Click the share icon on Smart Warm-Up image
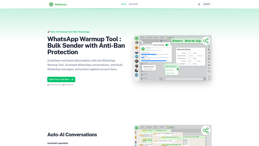 (x=206, y=41)
